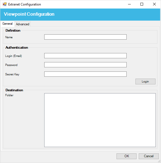
Task: Minimize the Extranet Configuration window
Action: tap(129, 4)
